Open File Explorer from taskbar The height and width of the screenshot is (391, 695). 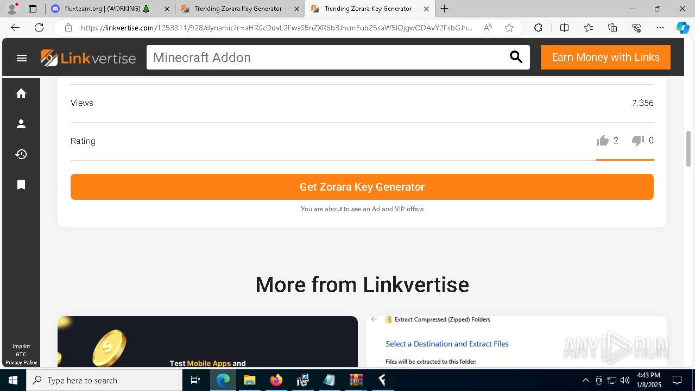pos(249,380)
